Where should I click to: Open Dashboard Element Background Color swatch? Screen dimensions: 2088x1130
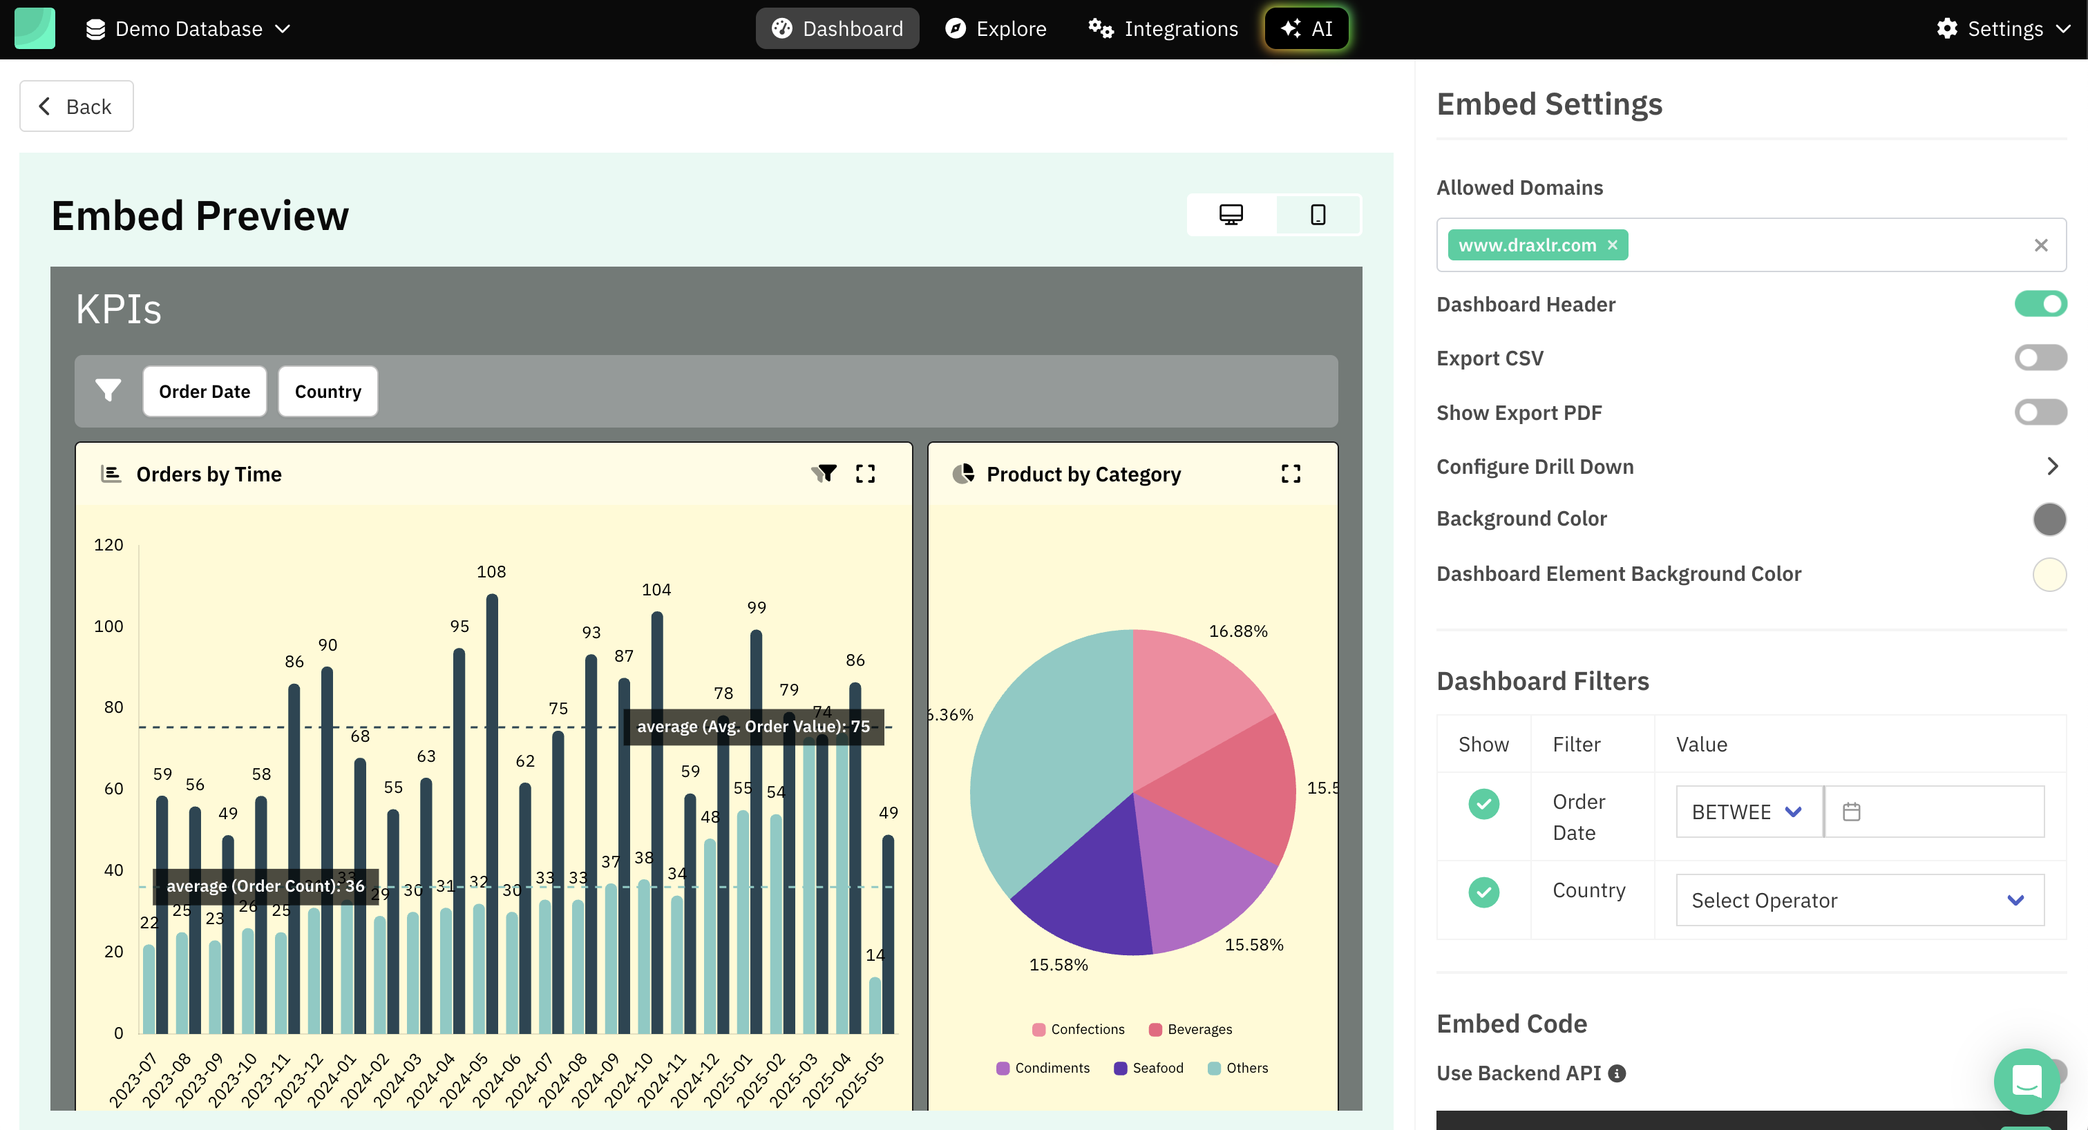click(x=2049, y=574)
